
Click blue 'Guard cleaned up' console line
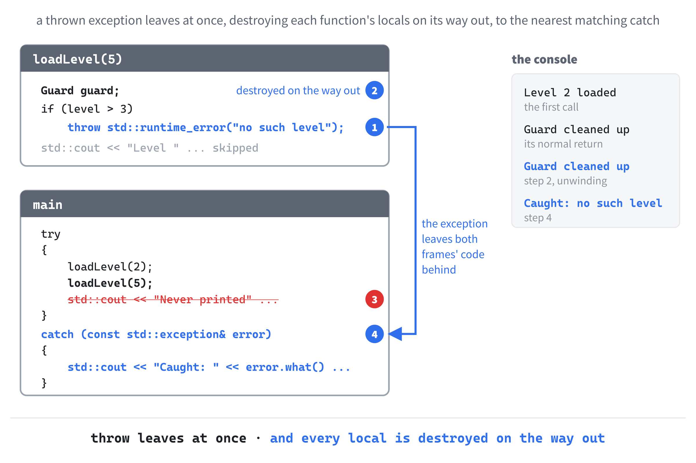tap(577, 166)
